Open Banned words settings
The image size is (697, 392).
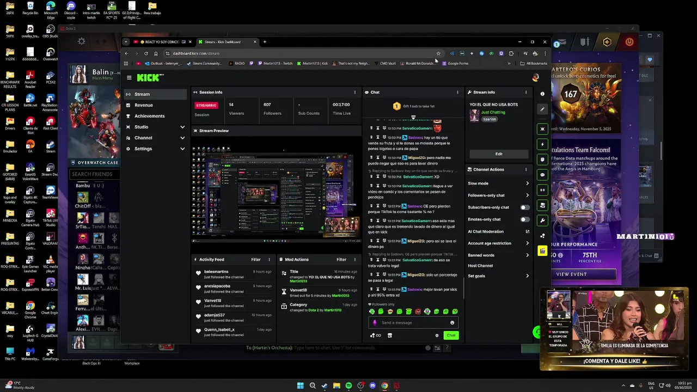click(x=498, y=255)
